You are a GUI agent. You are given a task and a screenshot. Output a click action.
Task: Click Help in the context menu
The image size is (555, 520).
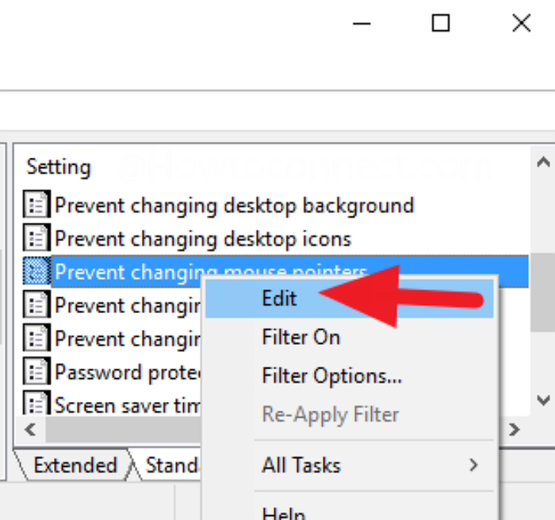coord(283,512)
